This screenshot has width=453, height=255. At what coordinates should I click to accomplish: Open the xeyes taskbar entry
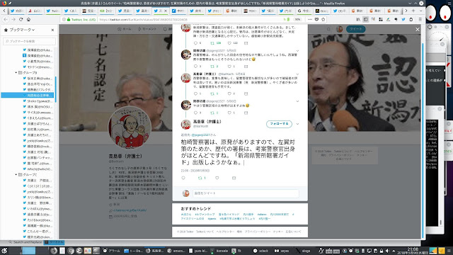(x=282, y=251)
